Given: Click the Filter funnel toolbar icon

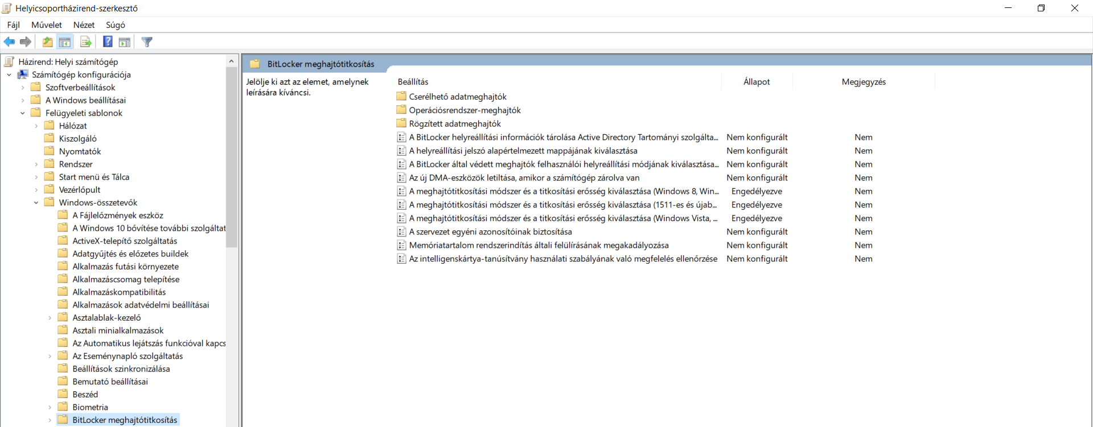Looking at the screenshot, I should [147, 42].
